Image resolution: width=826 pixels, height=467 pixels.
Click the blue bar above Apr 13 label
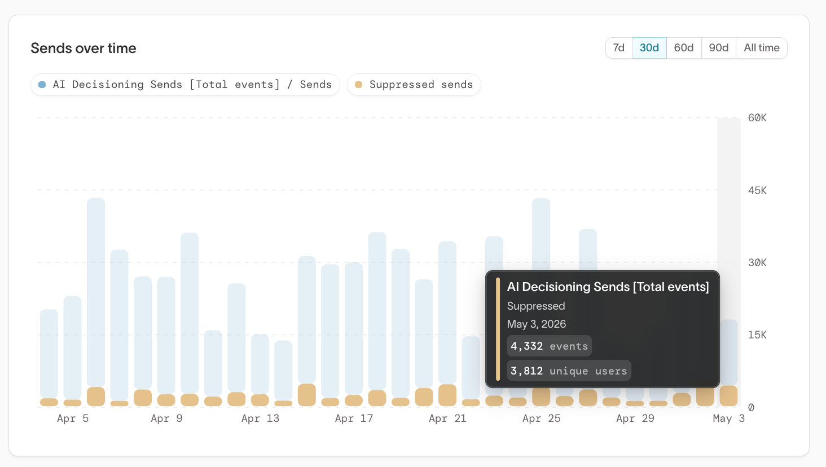260,364
